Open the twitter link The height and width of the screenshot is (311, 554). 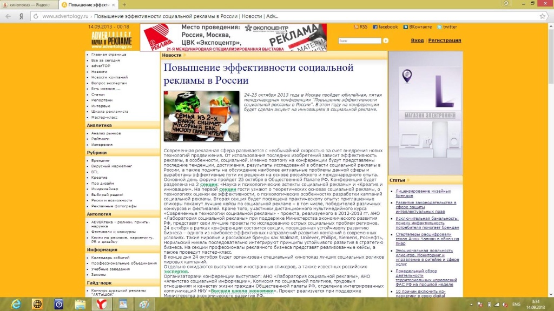447,27
